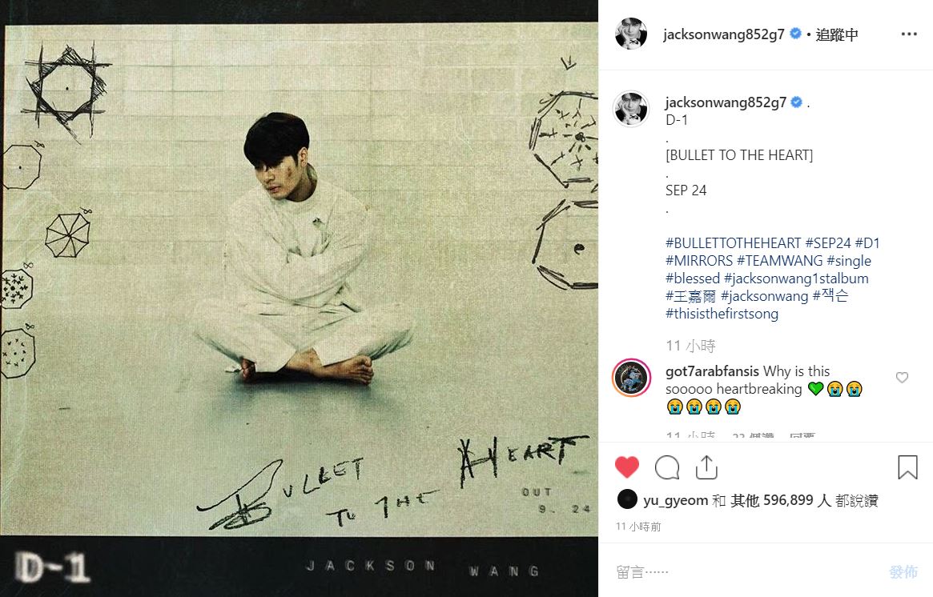Open the #BULLETTOTHEHEART hashtag
The width and height of the screenshot is (933, 597).
pyautogui.click(x=733, y=243)
